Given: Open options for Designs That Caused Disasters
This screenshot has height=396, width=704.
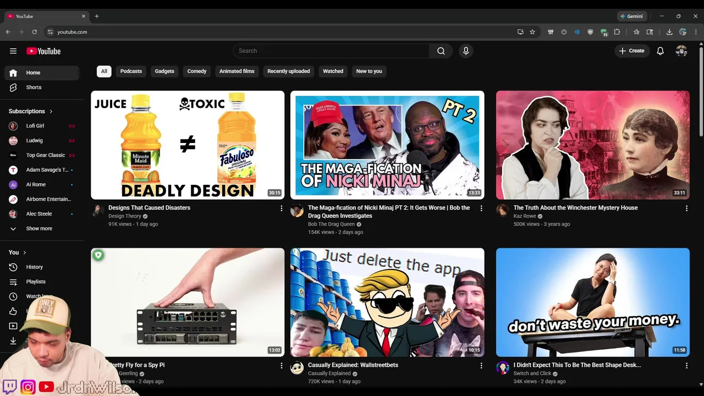Looking at the screenshot, I should click(282, 208).
